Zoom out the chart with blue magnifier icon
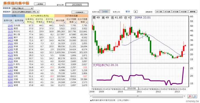 (x=195, y=96)
